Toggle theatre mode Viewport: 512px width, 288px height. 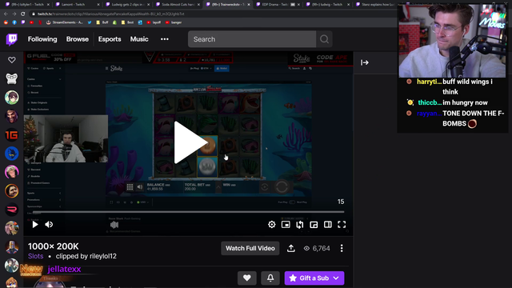pos(328,224)
